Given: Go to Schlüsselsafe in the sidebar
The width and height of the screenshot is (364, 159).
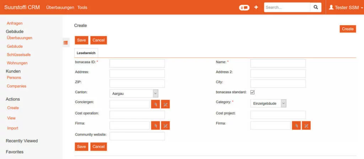Looking at the screenshot, I should 18,55.
